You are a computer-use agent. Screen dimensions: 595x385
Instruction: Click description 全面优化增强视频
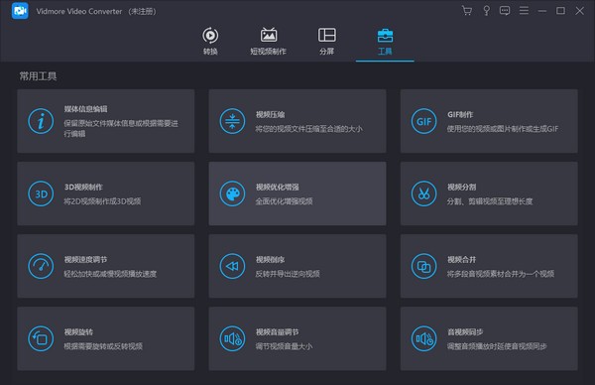pyautogui.click(x=285, y=201)
